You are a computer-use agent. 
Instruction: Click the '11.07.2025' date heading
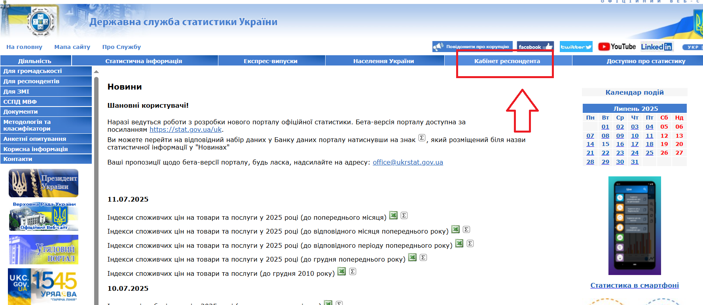click(128, 199)
